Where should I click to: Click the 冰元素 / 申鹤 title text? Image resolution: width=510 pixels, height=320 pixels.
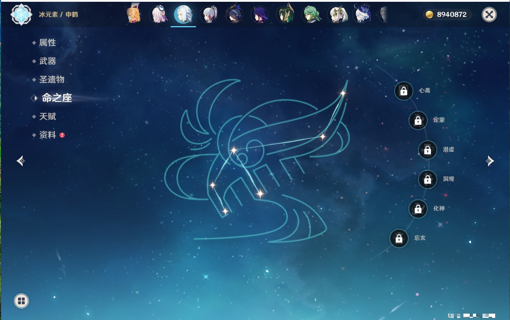click(58, 14)
